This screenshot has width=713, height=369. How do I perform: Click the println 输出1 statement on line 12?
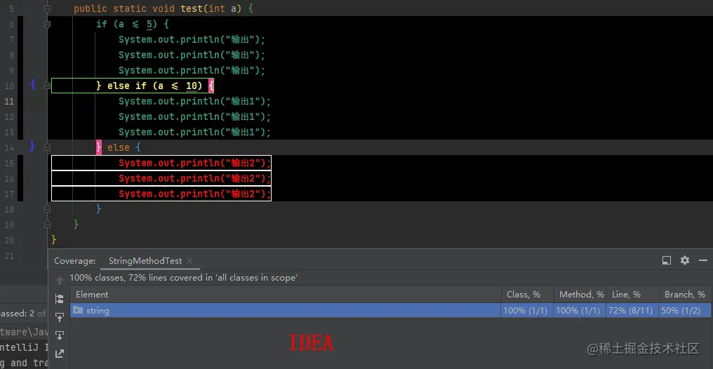(x=194, y=116)
